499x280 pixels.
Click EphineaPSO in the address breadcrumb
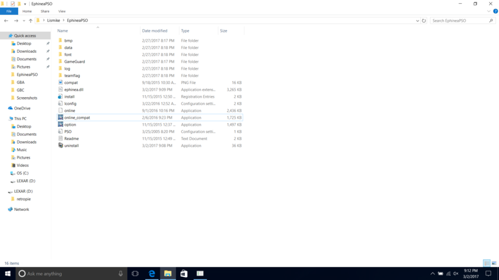coord(77,21)
